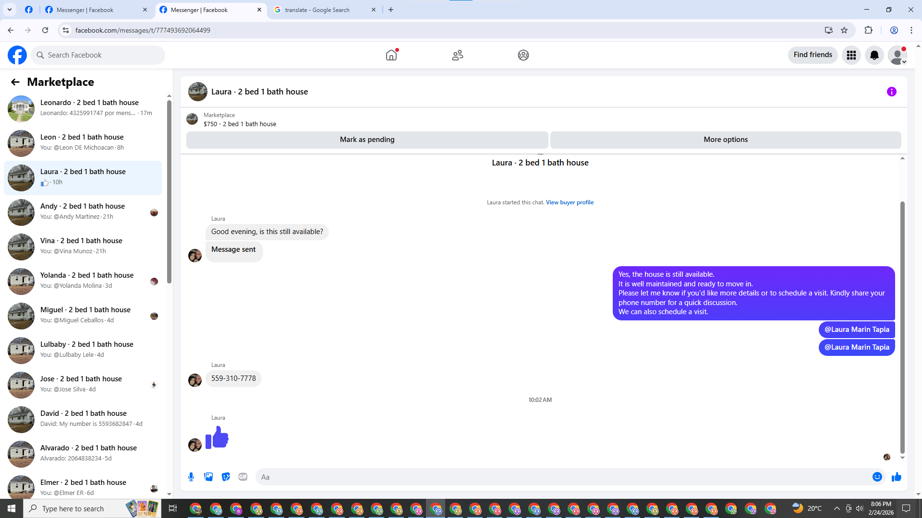This screenshot has height=518, width=922.
Task: Click Mark as pending button
Action: click(x=367, y=140)
